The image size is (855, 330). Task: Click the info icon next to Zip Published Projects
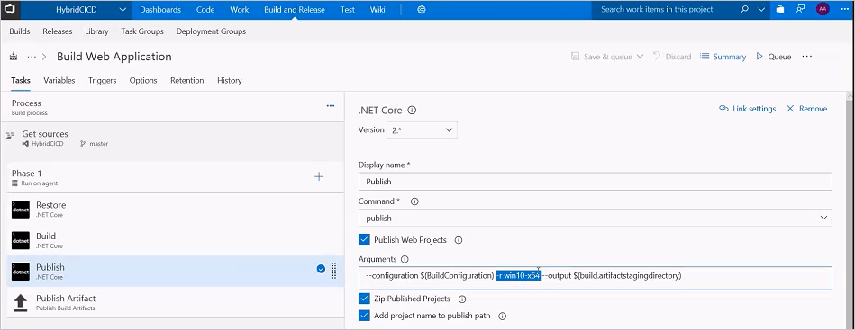point(462,299)
